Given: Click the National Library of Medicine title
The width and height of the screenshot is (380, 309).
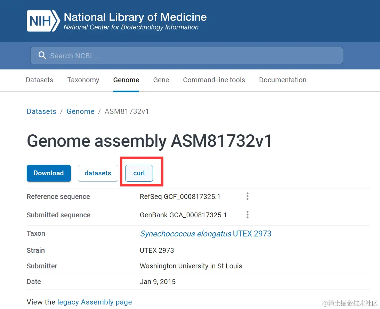Looking at the screenshot, I should [x=135, y=17].
